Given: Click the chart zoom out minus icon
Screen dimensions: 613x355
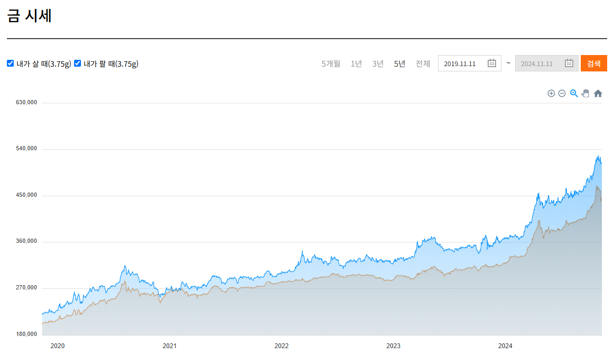Looking at the screenshot, I should coord(562,94).
